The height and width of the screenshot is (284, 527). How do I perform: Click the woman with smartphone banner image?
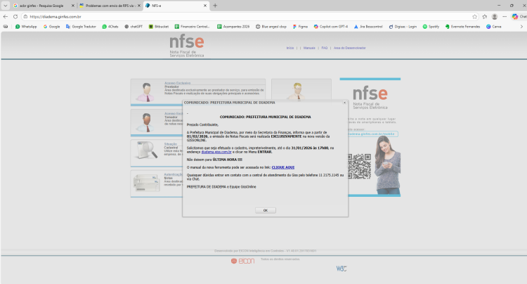[387, 164]
